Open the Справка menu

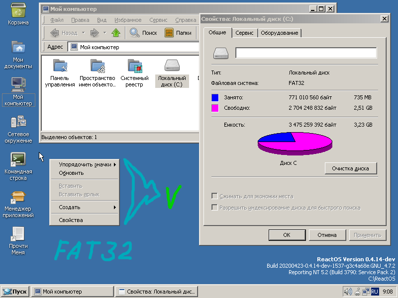click(x=186, y=20)
